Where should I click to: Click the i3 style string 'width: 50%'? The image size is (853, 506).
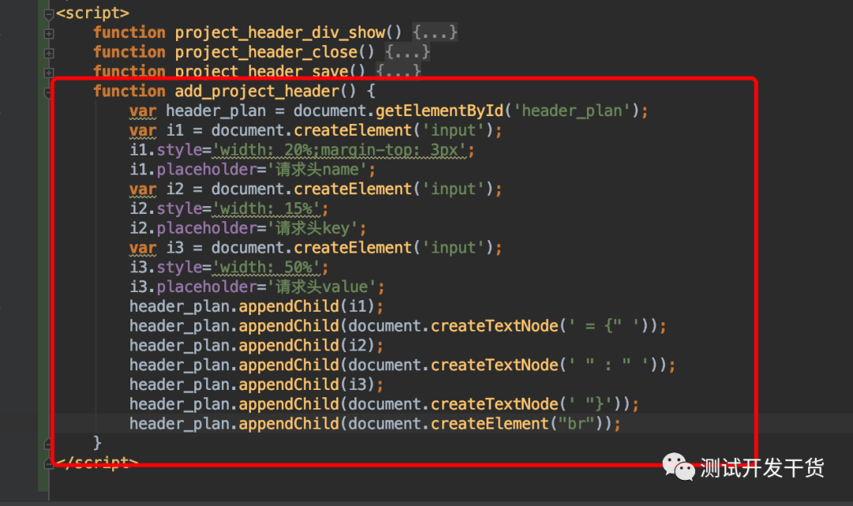tap(265, 268)
